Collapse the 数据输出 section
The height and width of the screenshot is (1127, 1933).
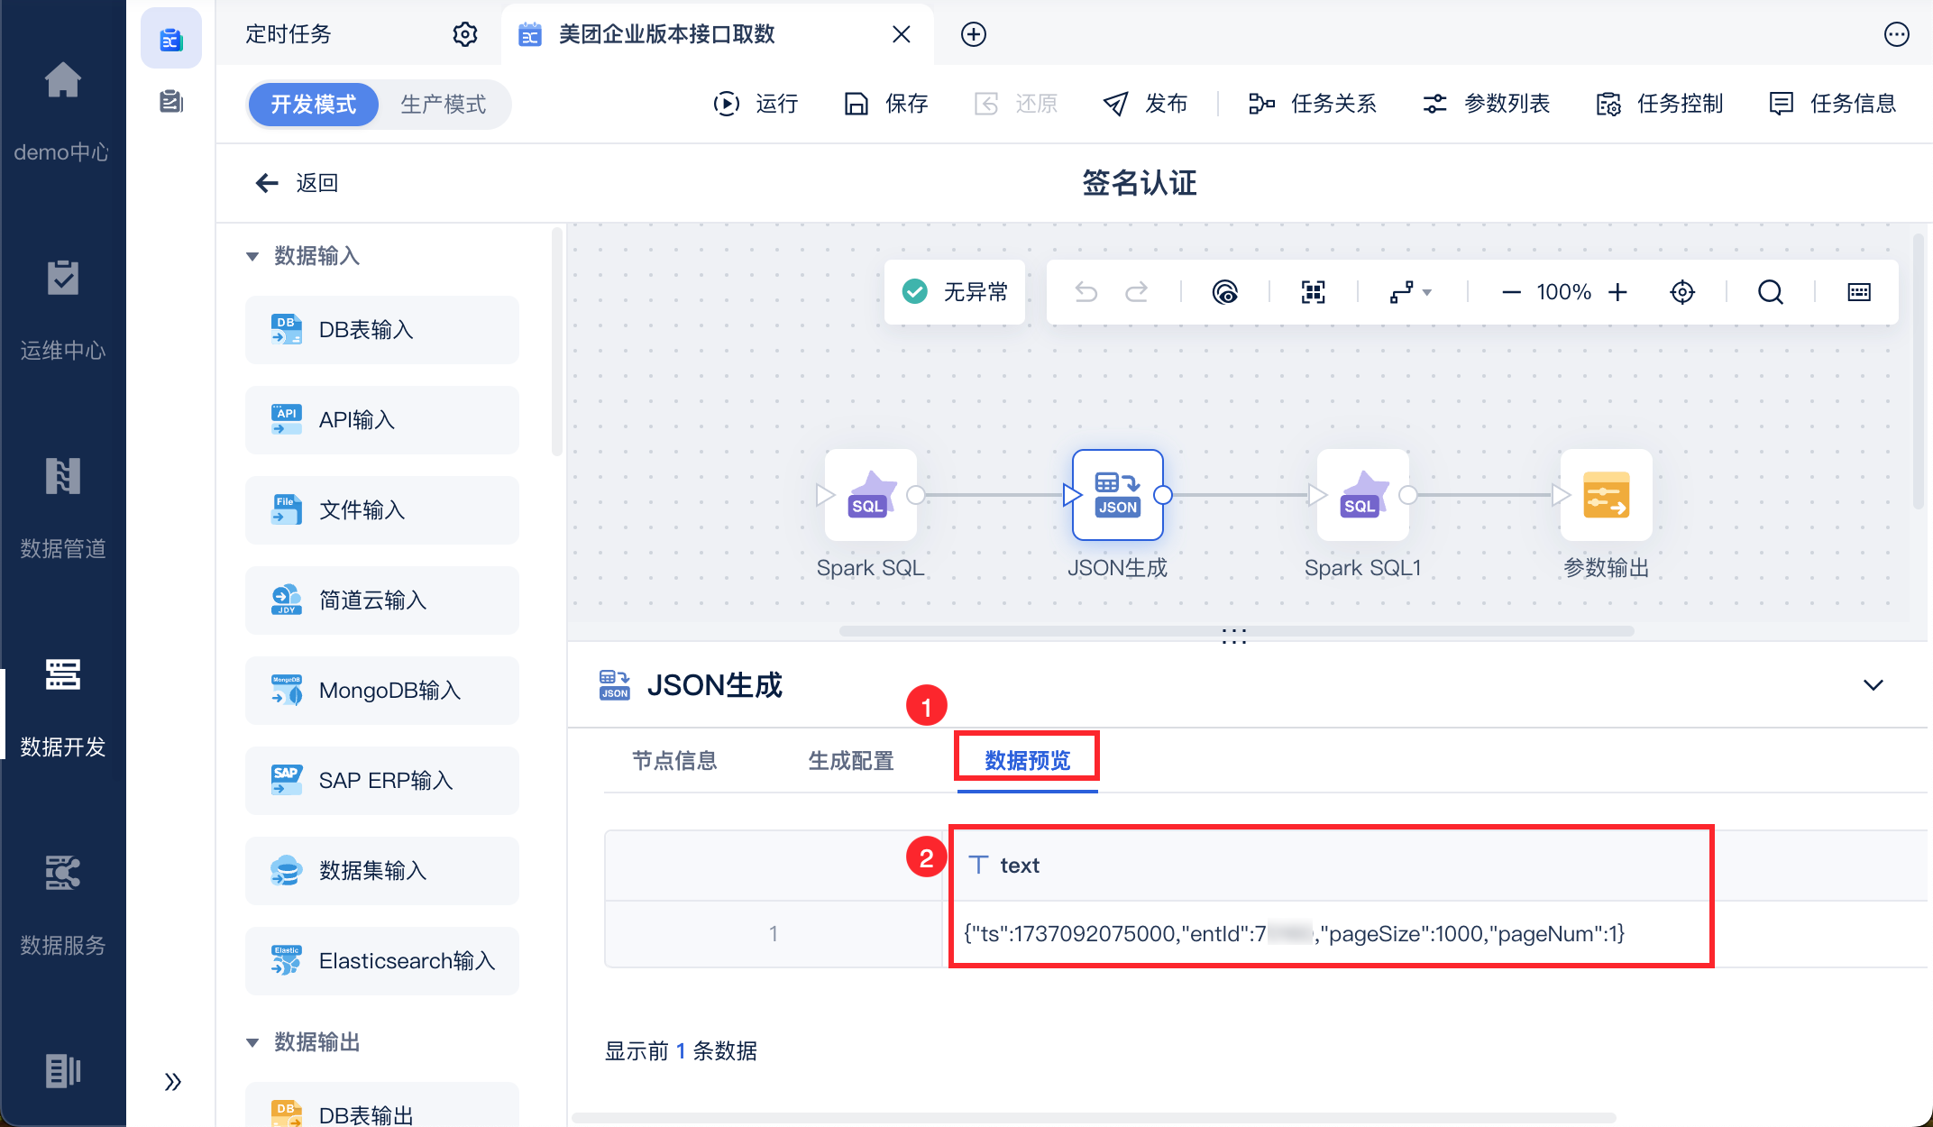point(252,1043)
